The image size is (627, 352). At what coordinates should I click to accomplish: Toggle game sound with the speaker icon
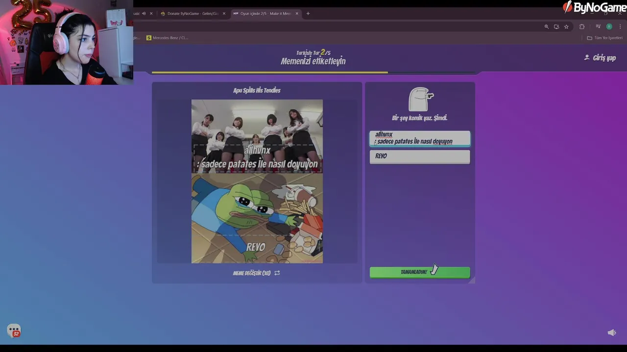coord(612,332)
